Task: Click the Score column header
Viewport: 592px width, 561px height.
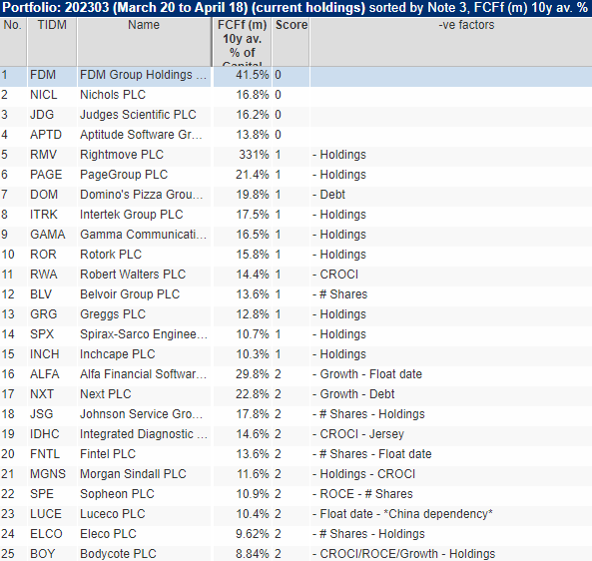Action: click(292, 42)
